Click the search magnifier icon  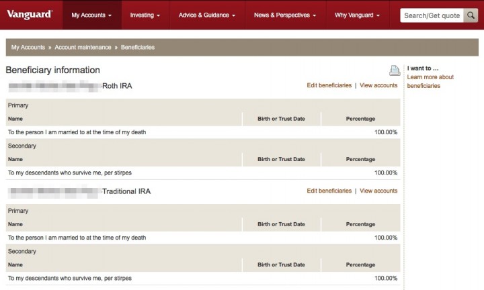[471, 15]
